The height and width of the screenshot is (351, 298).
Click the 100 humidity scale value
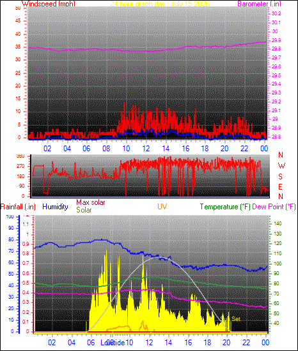click(10, 216)
